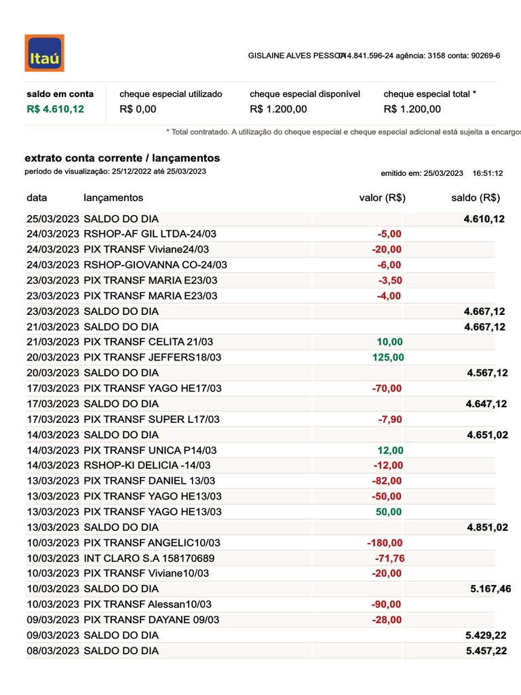Select the green saldo em conta amount
521x695 pixels.
click(55, 109)
